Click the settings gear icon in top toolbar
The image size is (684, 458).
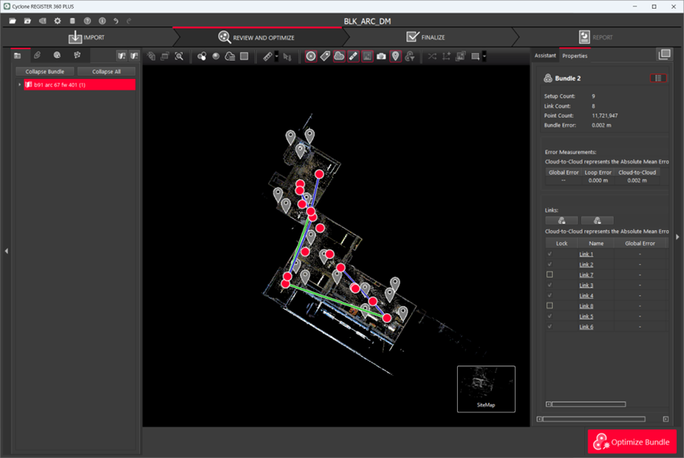57,21
